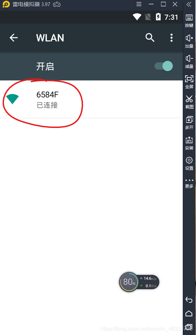Open the 多开 multi-instance manager
This screenshot has width=196, height=335.
tap(189, 123)
